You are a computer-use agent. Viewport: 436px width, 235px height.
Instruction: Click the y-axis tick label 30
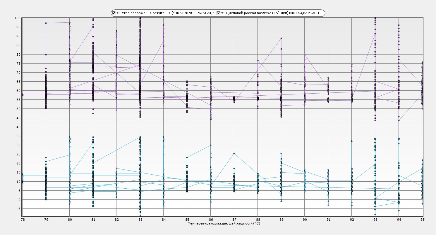18,145
